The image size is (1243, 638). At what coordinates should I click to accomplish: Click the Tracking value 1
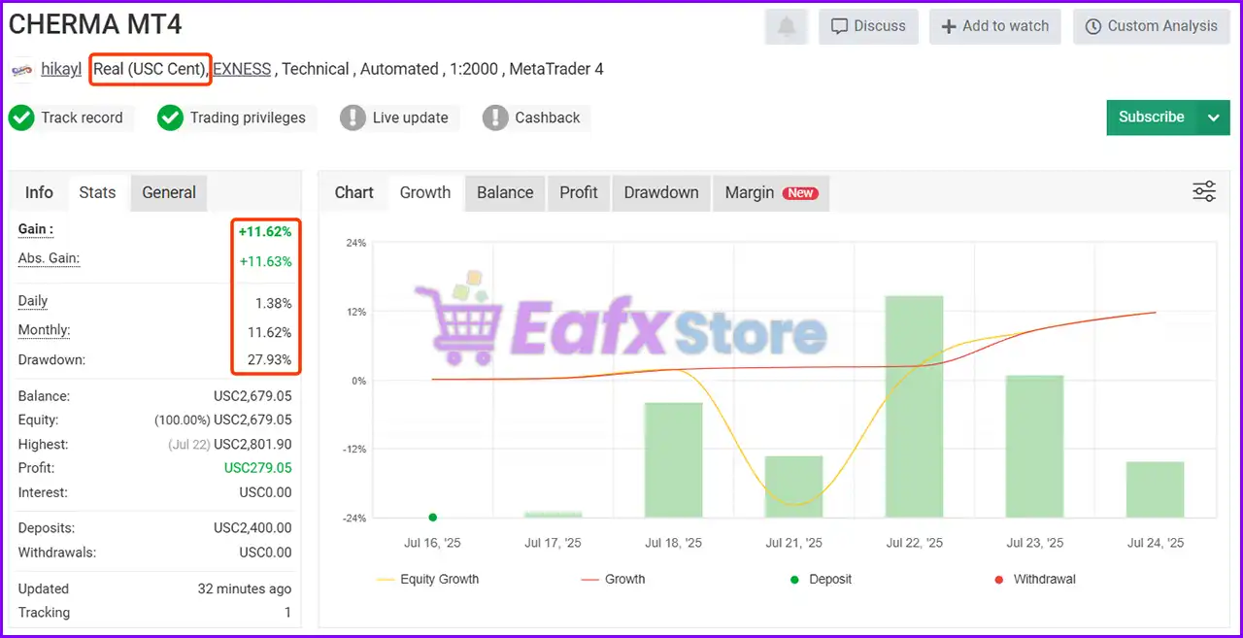coord(287,613)
